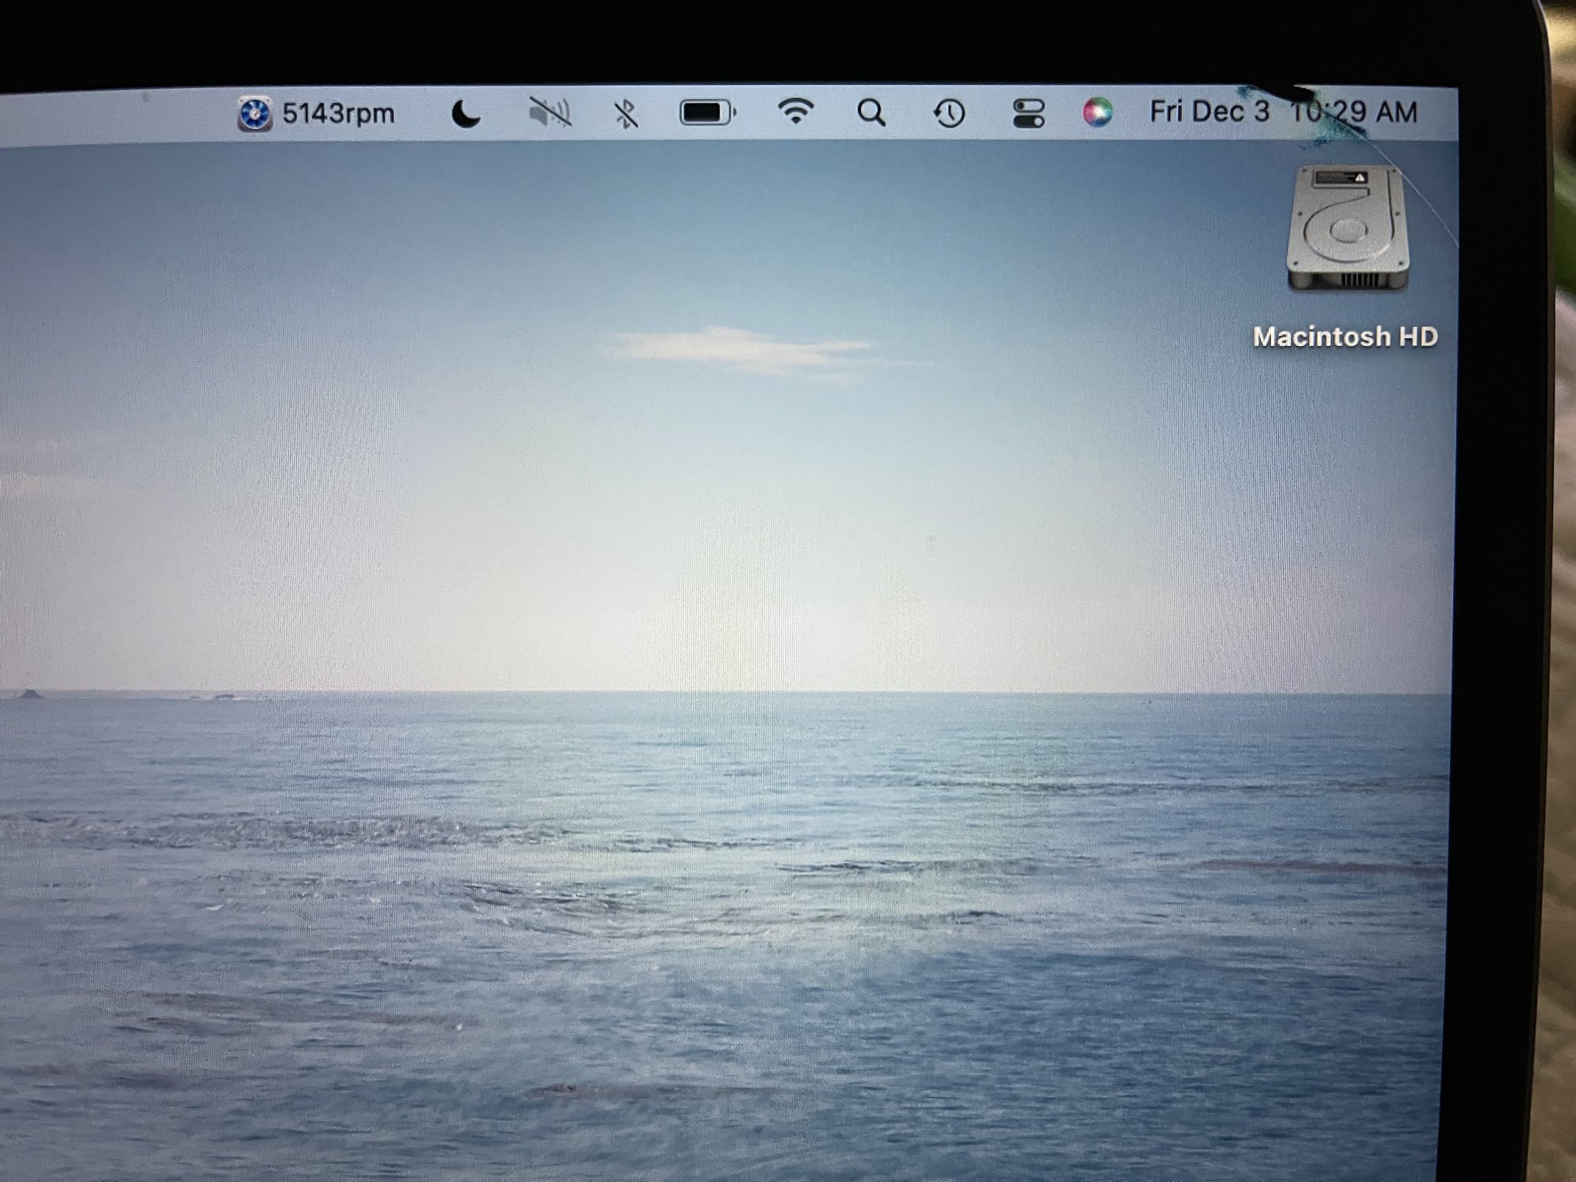
Task: Open the disabled Bluetooth status icon
Action: pos(626,114)
